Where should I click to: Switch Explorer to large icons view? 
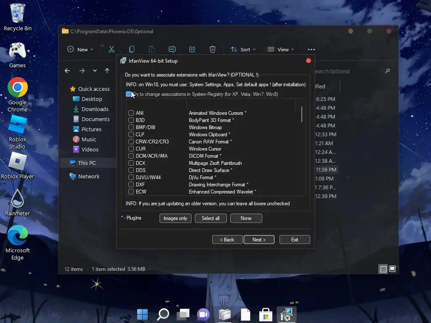(x=392, y=269)
